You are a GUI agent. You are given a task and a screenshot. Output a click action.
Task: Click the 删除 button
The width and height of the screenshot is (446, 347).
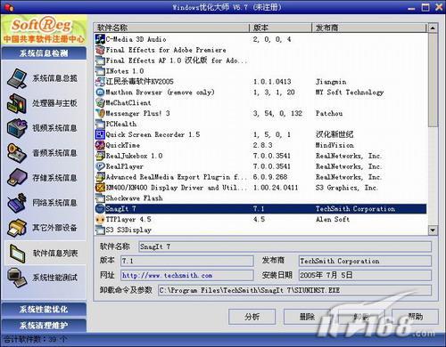pyautogui.click(x=307, y=317)
